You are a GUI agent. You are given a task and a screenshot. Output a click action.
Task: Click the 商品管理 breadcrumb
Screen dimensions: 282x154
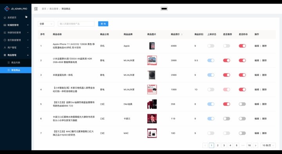(54, 9)
